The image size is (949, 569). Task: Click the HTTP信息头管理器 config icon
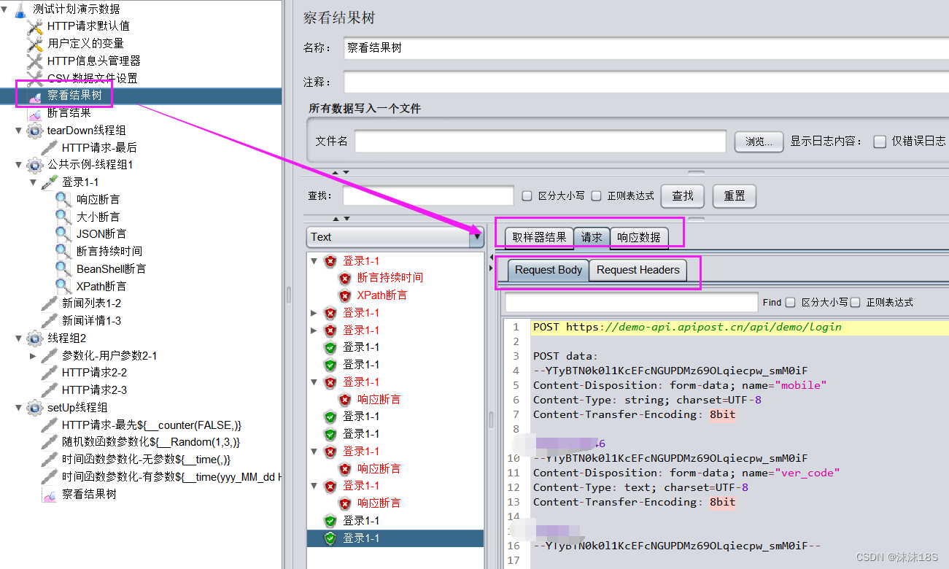click(x=35, y=61)
